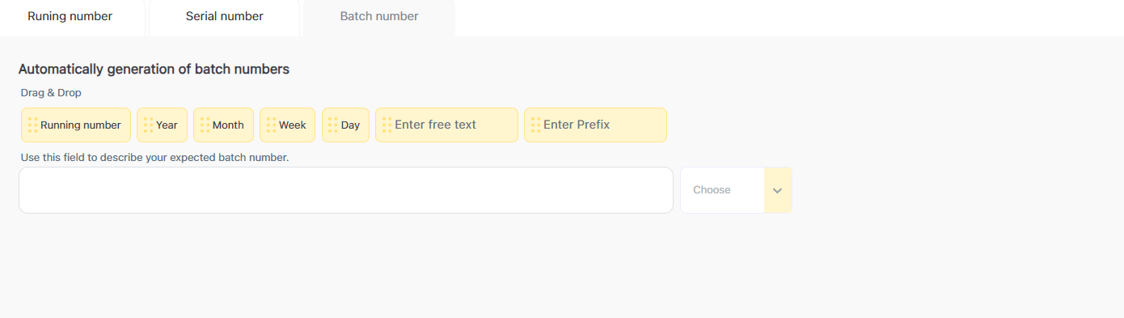Click the Running number label chip
Viewport: 1124px width, 318px height.
click(x=81, y=125)
